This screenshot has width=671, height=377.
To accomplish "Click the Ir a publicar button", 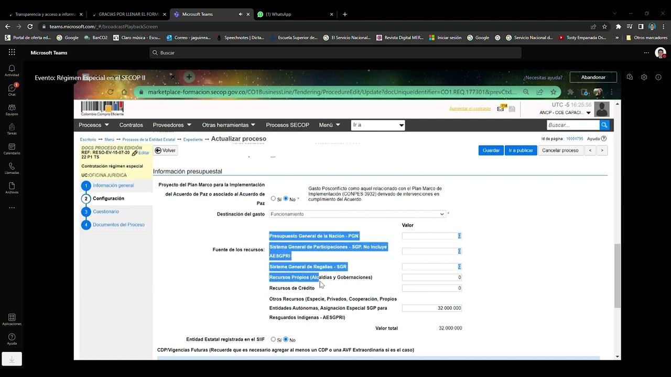I will pos(521,150).
